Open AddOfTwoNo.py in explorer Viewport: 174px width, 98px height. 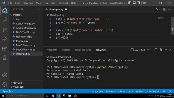coord(25,24)
